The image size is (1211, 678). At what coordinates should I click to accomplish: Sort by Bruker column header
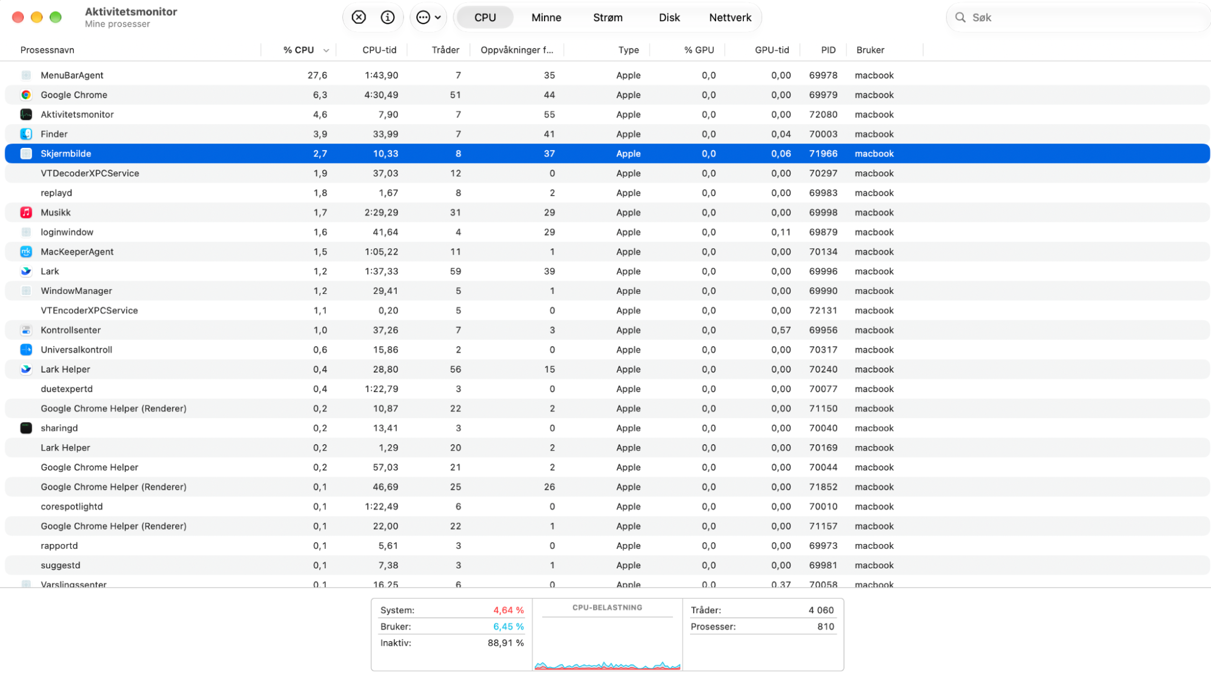pos(870,50)
